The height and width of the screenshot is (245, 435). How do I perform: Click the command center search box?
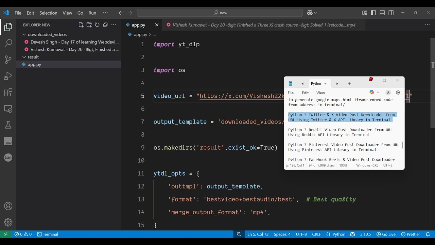220,13
